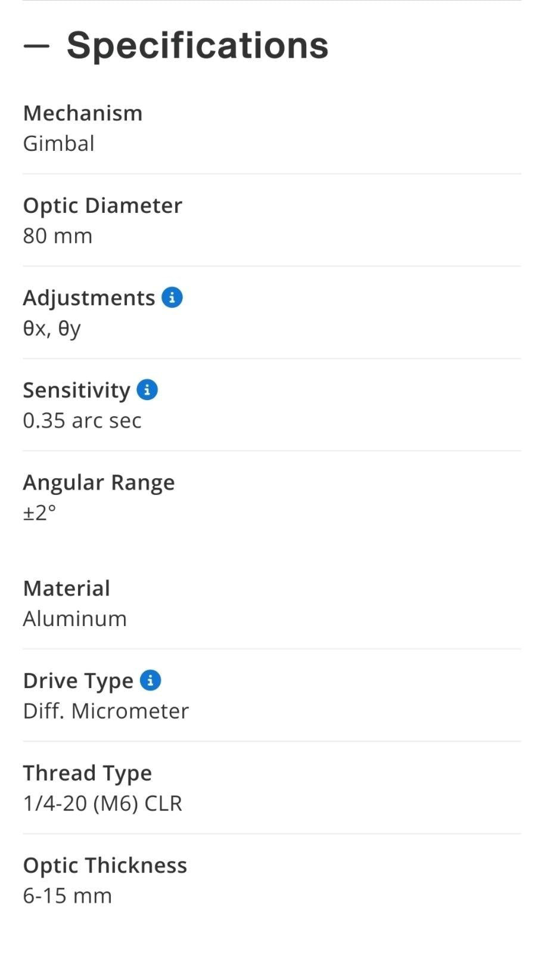Click the Angular Range label
The height and width of the screenshot is (954, 544).
coord(99,483)
